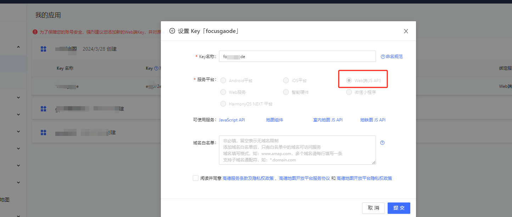Open the 地铁图 JS API link
This screenshot has width=512, height=217.
tap(373, 120)
